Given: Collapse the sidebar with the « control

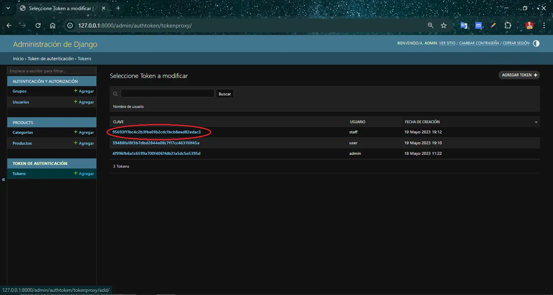Looking at the screenshot, I should pos(3,179).
